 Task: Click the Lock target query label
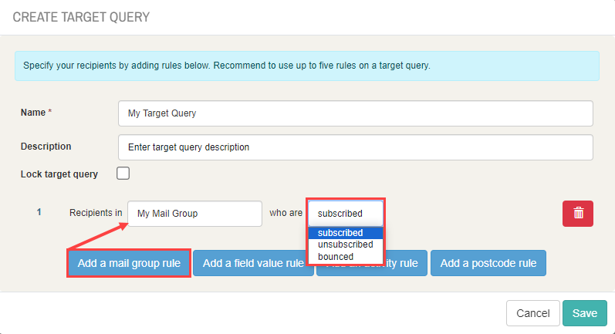point(59,174)
